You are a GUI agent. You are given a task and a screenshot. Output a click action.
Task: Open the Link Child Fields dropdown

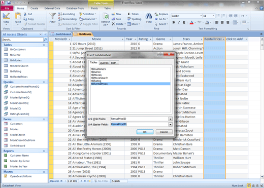(x=170, y=119)
